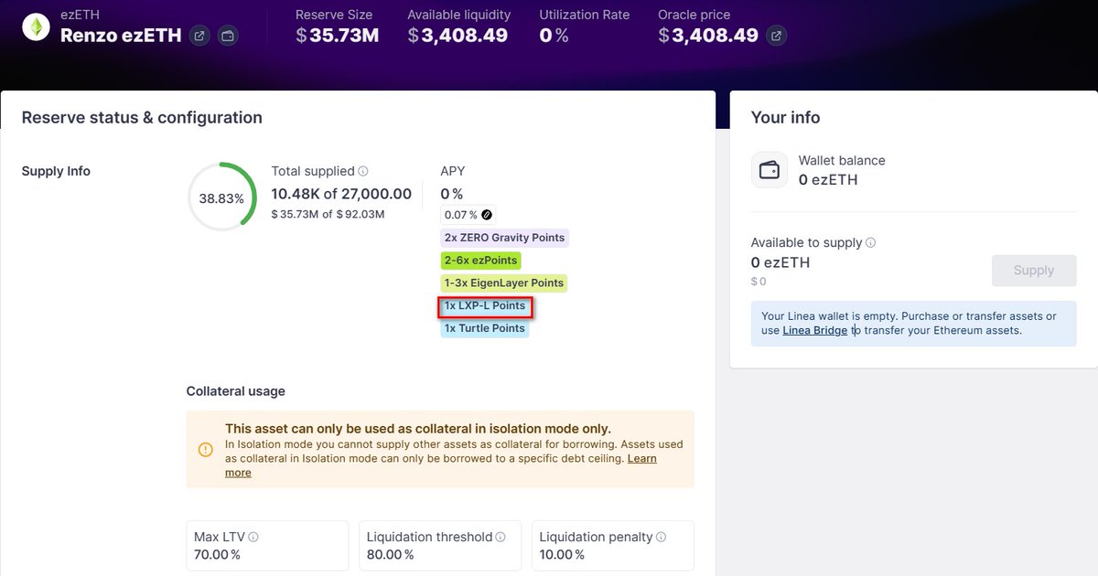This screenshot has height=576, width=1098.
Task: Click '10.48K of 27,000.00' supplied text
Action: coord(341,194)
